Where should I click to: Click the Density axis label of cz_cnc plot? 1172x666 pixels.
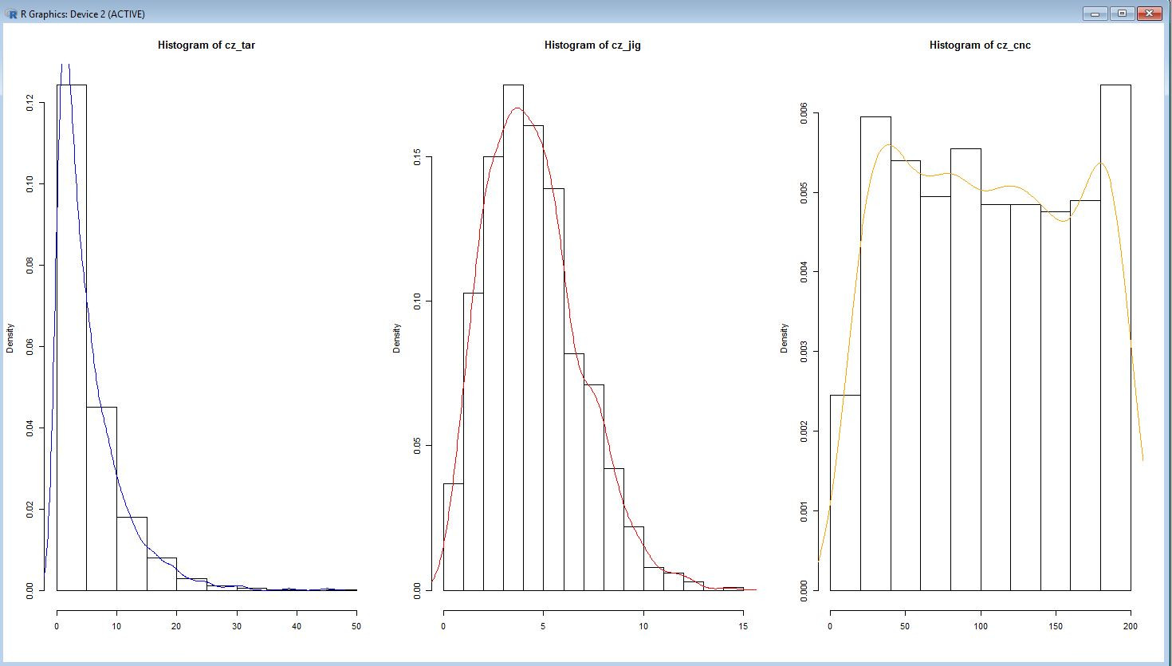pos(785,337)
